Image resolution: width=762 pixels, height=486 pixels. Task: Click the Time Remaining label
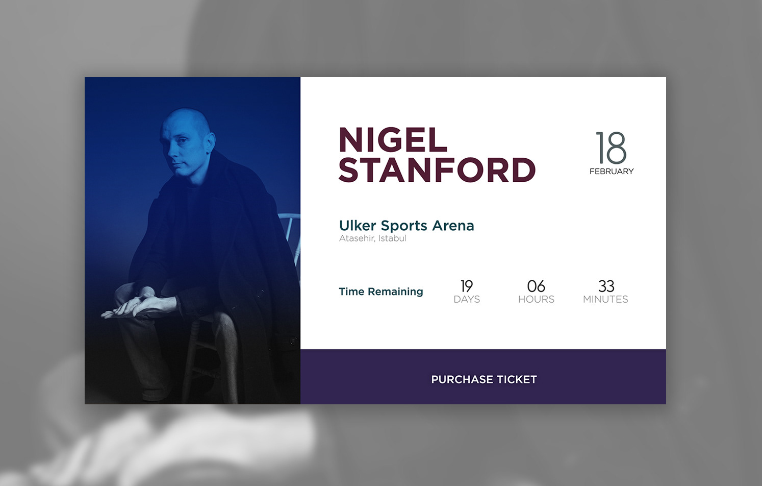click(381, 291)
